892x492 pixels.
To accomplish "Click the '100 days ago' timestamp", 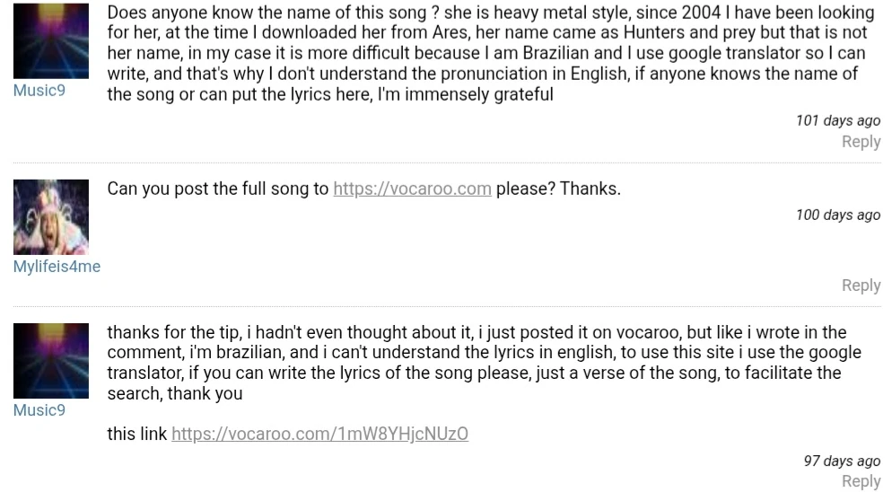I will click(x=837, y=215).
